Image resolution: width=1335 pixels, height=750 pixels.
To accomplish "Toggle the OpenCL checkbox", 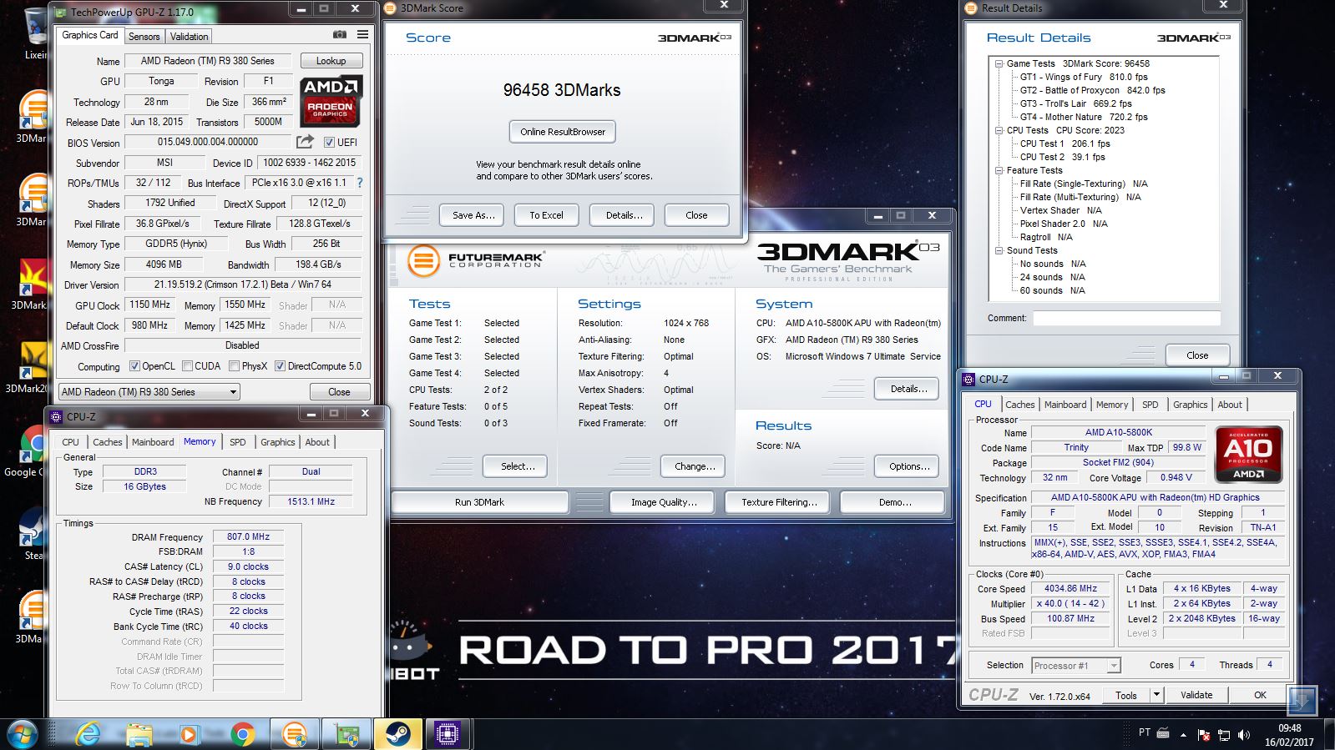I will 134,366.
